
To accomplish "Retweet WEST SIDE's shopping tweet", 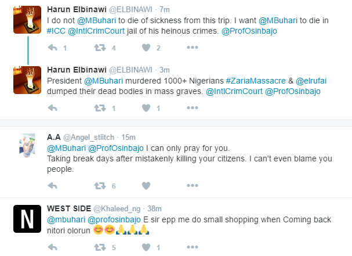I will coord(100,247).
